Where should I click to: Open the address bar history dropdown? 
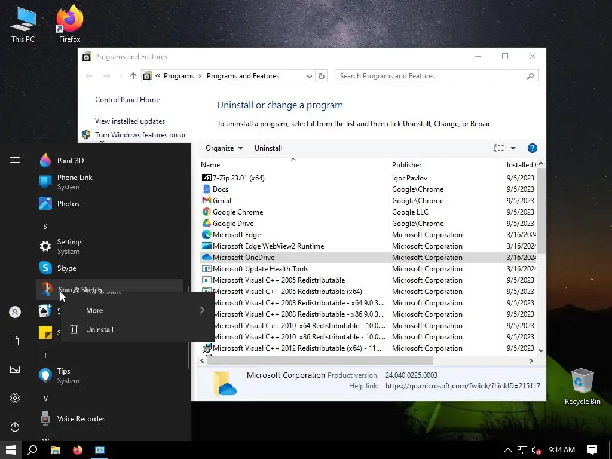point(309,76)
